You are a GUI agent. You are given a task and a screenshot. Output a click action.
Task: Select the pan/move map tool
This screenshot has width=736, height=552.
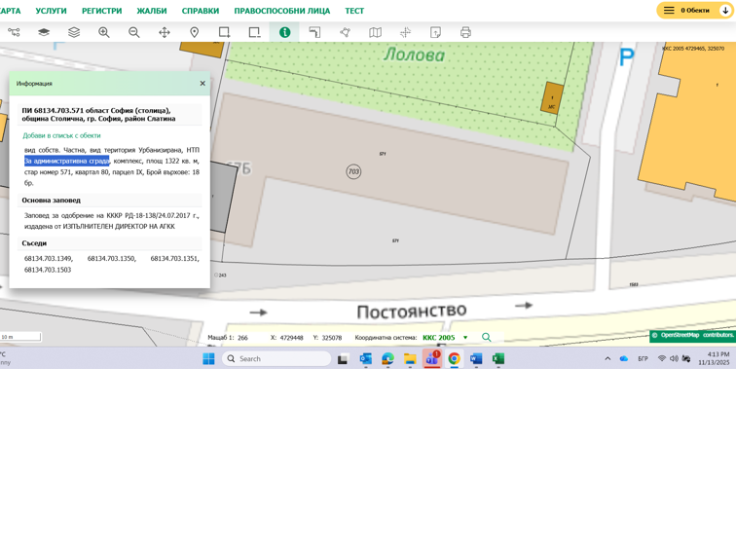click(x=165, y=32)
